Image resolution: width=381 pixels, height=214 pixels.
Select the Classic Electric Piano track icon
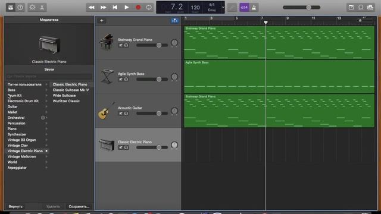[107, 144]
